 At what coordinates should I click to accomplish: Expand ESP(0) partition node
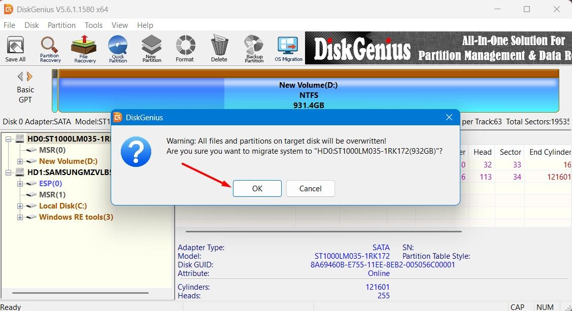(x=20, y=184)
